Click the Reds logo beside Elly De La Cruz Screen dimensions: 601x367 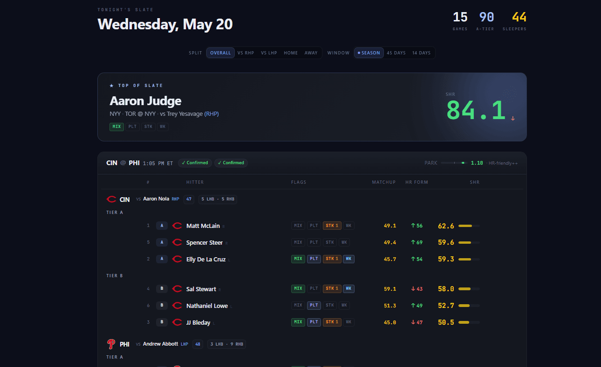[x=177, y=259]
